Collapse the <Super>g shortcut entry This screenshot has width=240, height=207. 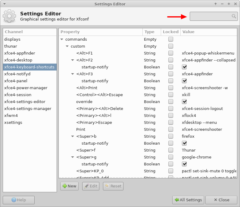73,157
